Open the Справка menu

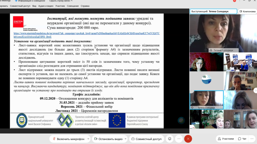pyautogui.click(x=85, y=6)
